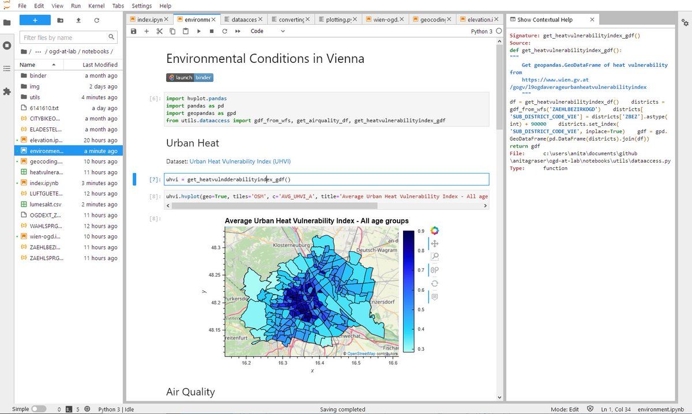Open the Extension Manager puzzle icon
Screen dimensions: 692x414
coord(7,92)
